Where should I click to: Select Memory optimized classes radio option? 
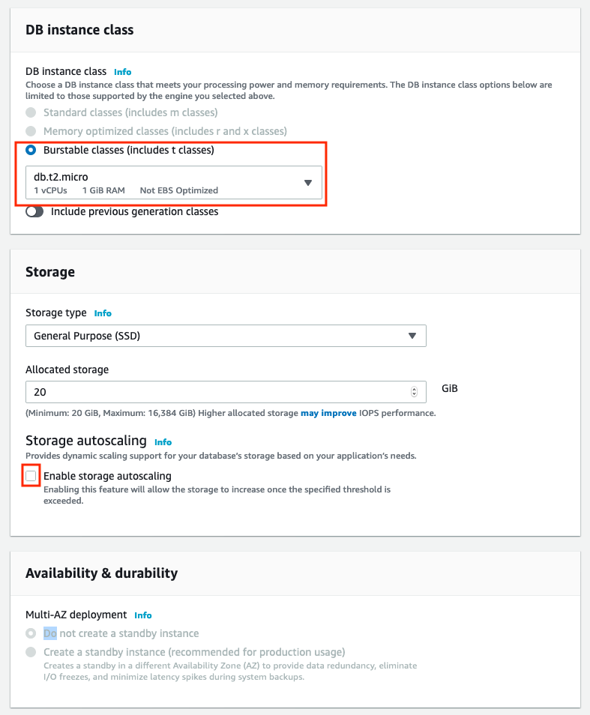(x=31, y=131)
